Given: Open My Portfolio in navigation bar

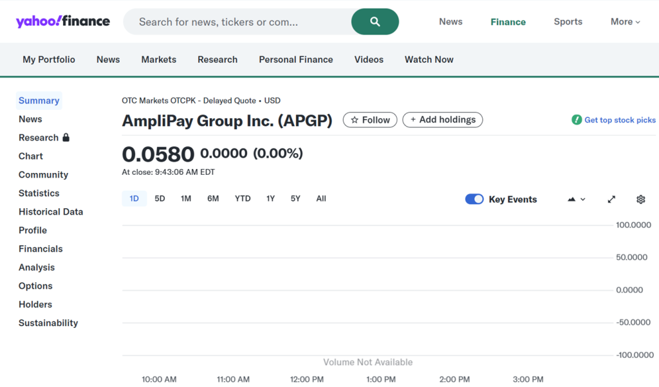Looking at the screenshot, I should pos(49,60).
